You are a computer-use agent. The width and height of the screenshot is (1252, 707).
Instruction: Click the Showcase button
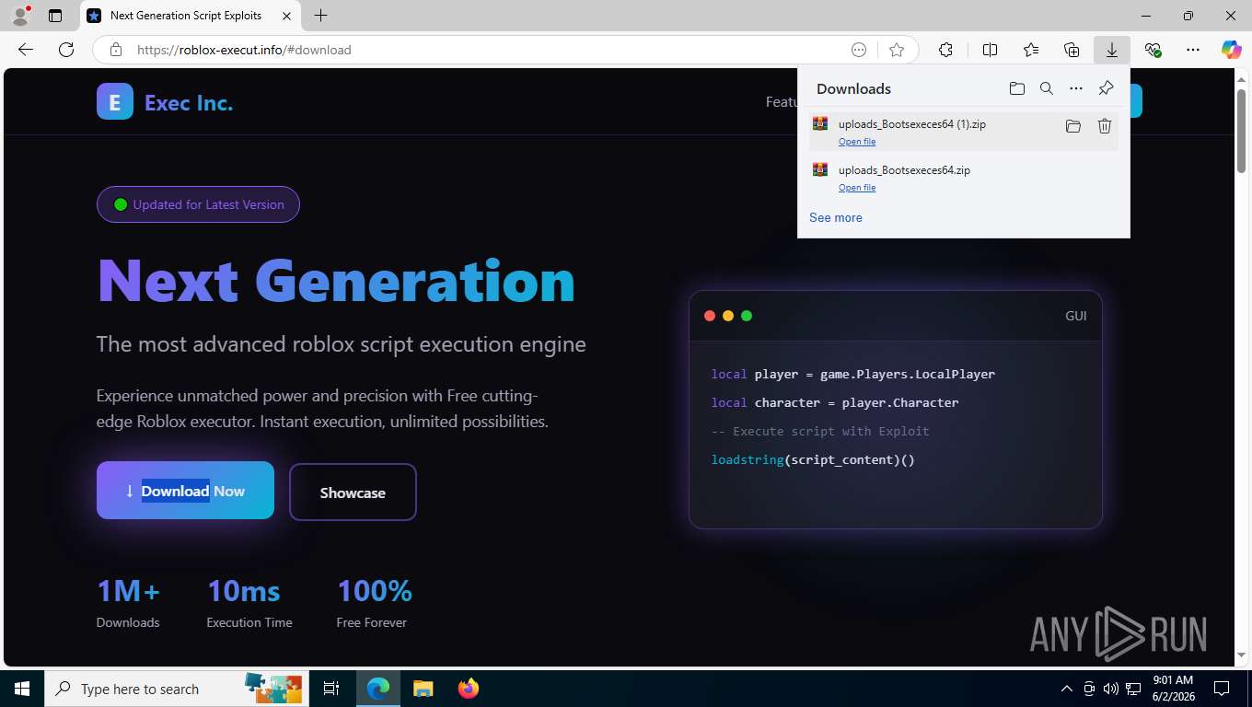click(x=353, y=493)
